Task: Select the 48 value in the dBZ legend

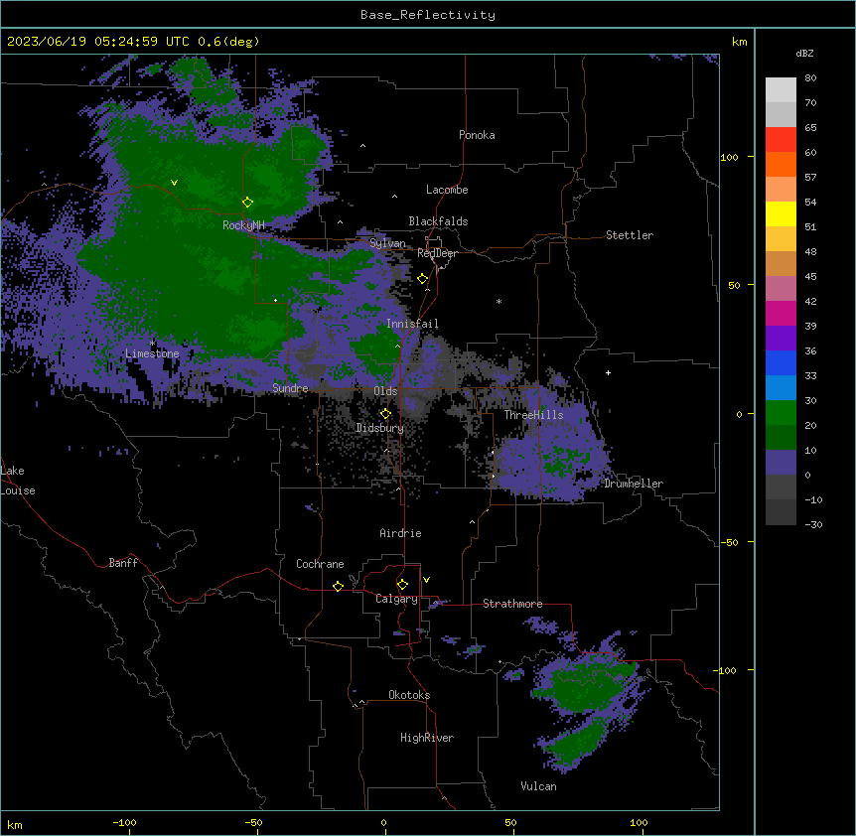Action: pos(810,251)
